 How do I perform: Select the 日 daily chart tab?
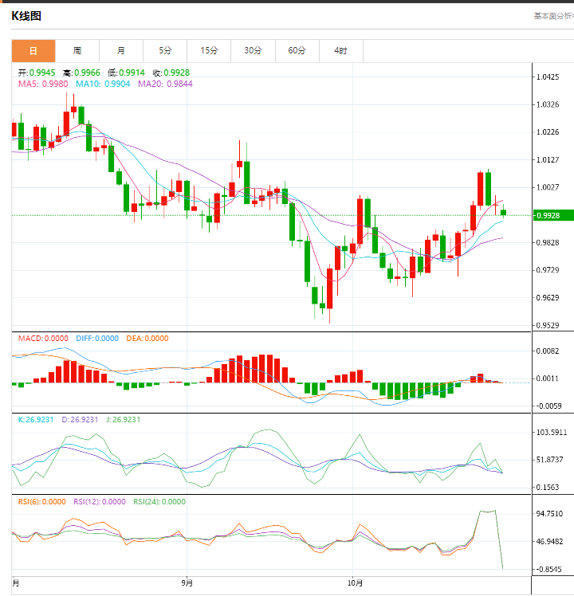(33, 50)
